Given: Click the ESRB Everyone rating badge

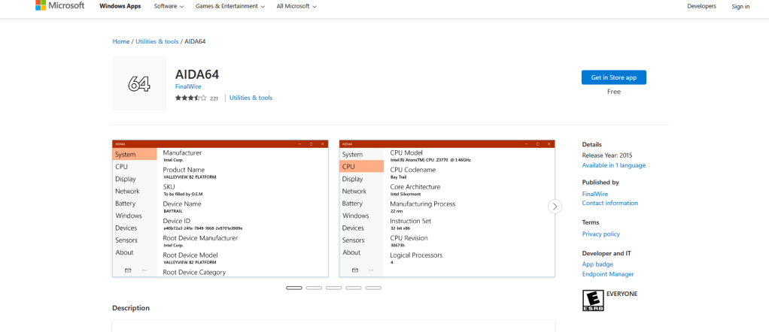Looking at the screenshot, I should 593,300.
